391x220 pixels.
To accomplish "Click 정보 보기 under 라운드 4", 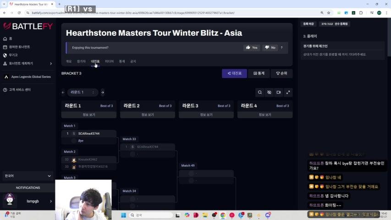I will pyautogui.click(x=265, y=115).
